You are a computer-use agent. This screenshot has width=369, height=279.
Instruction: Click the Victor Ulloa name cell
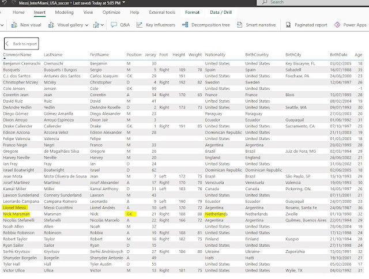14,270
